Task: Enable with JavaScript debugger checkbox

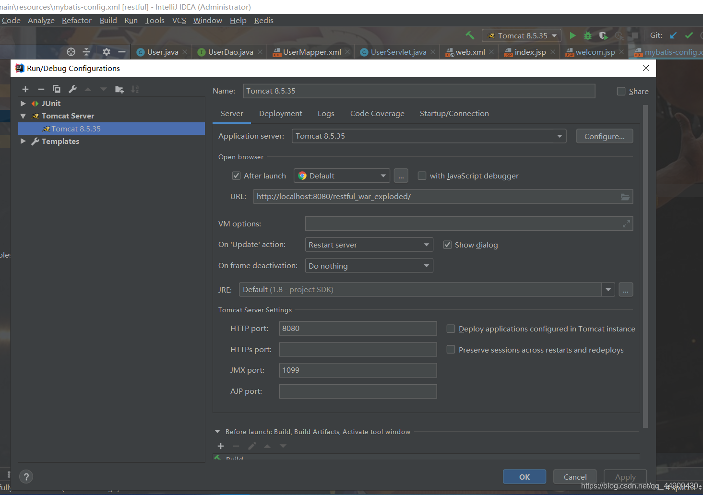Action: pyautogui.click(x=422, y=176)
